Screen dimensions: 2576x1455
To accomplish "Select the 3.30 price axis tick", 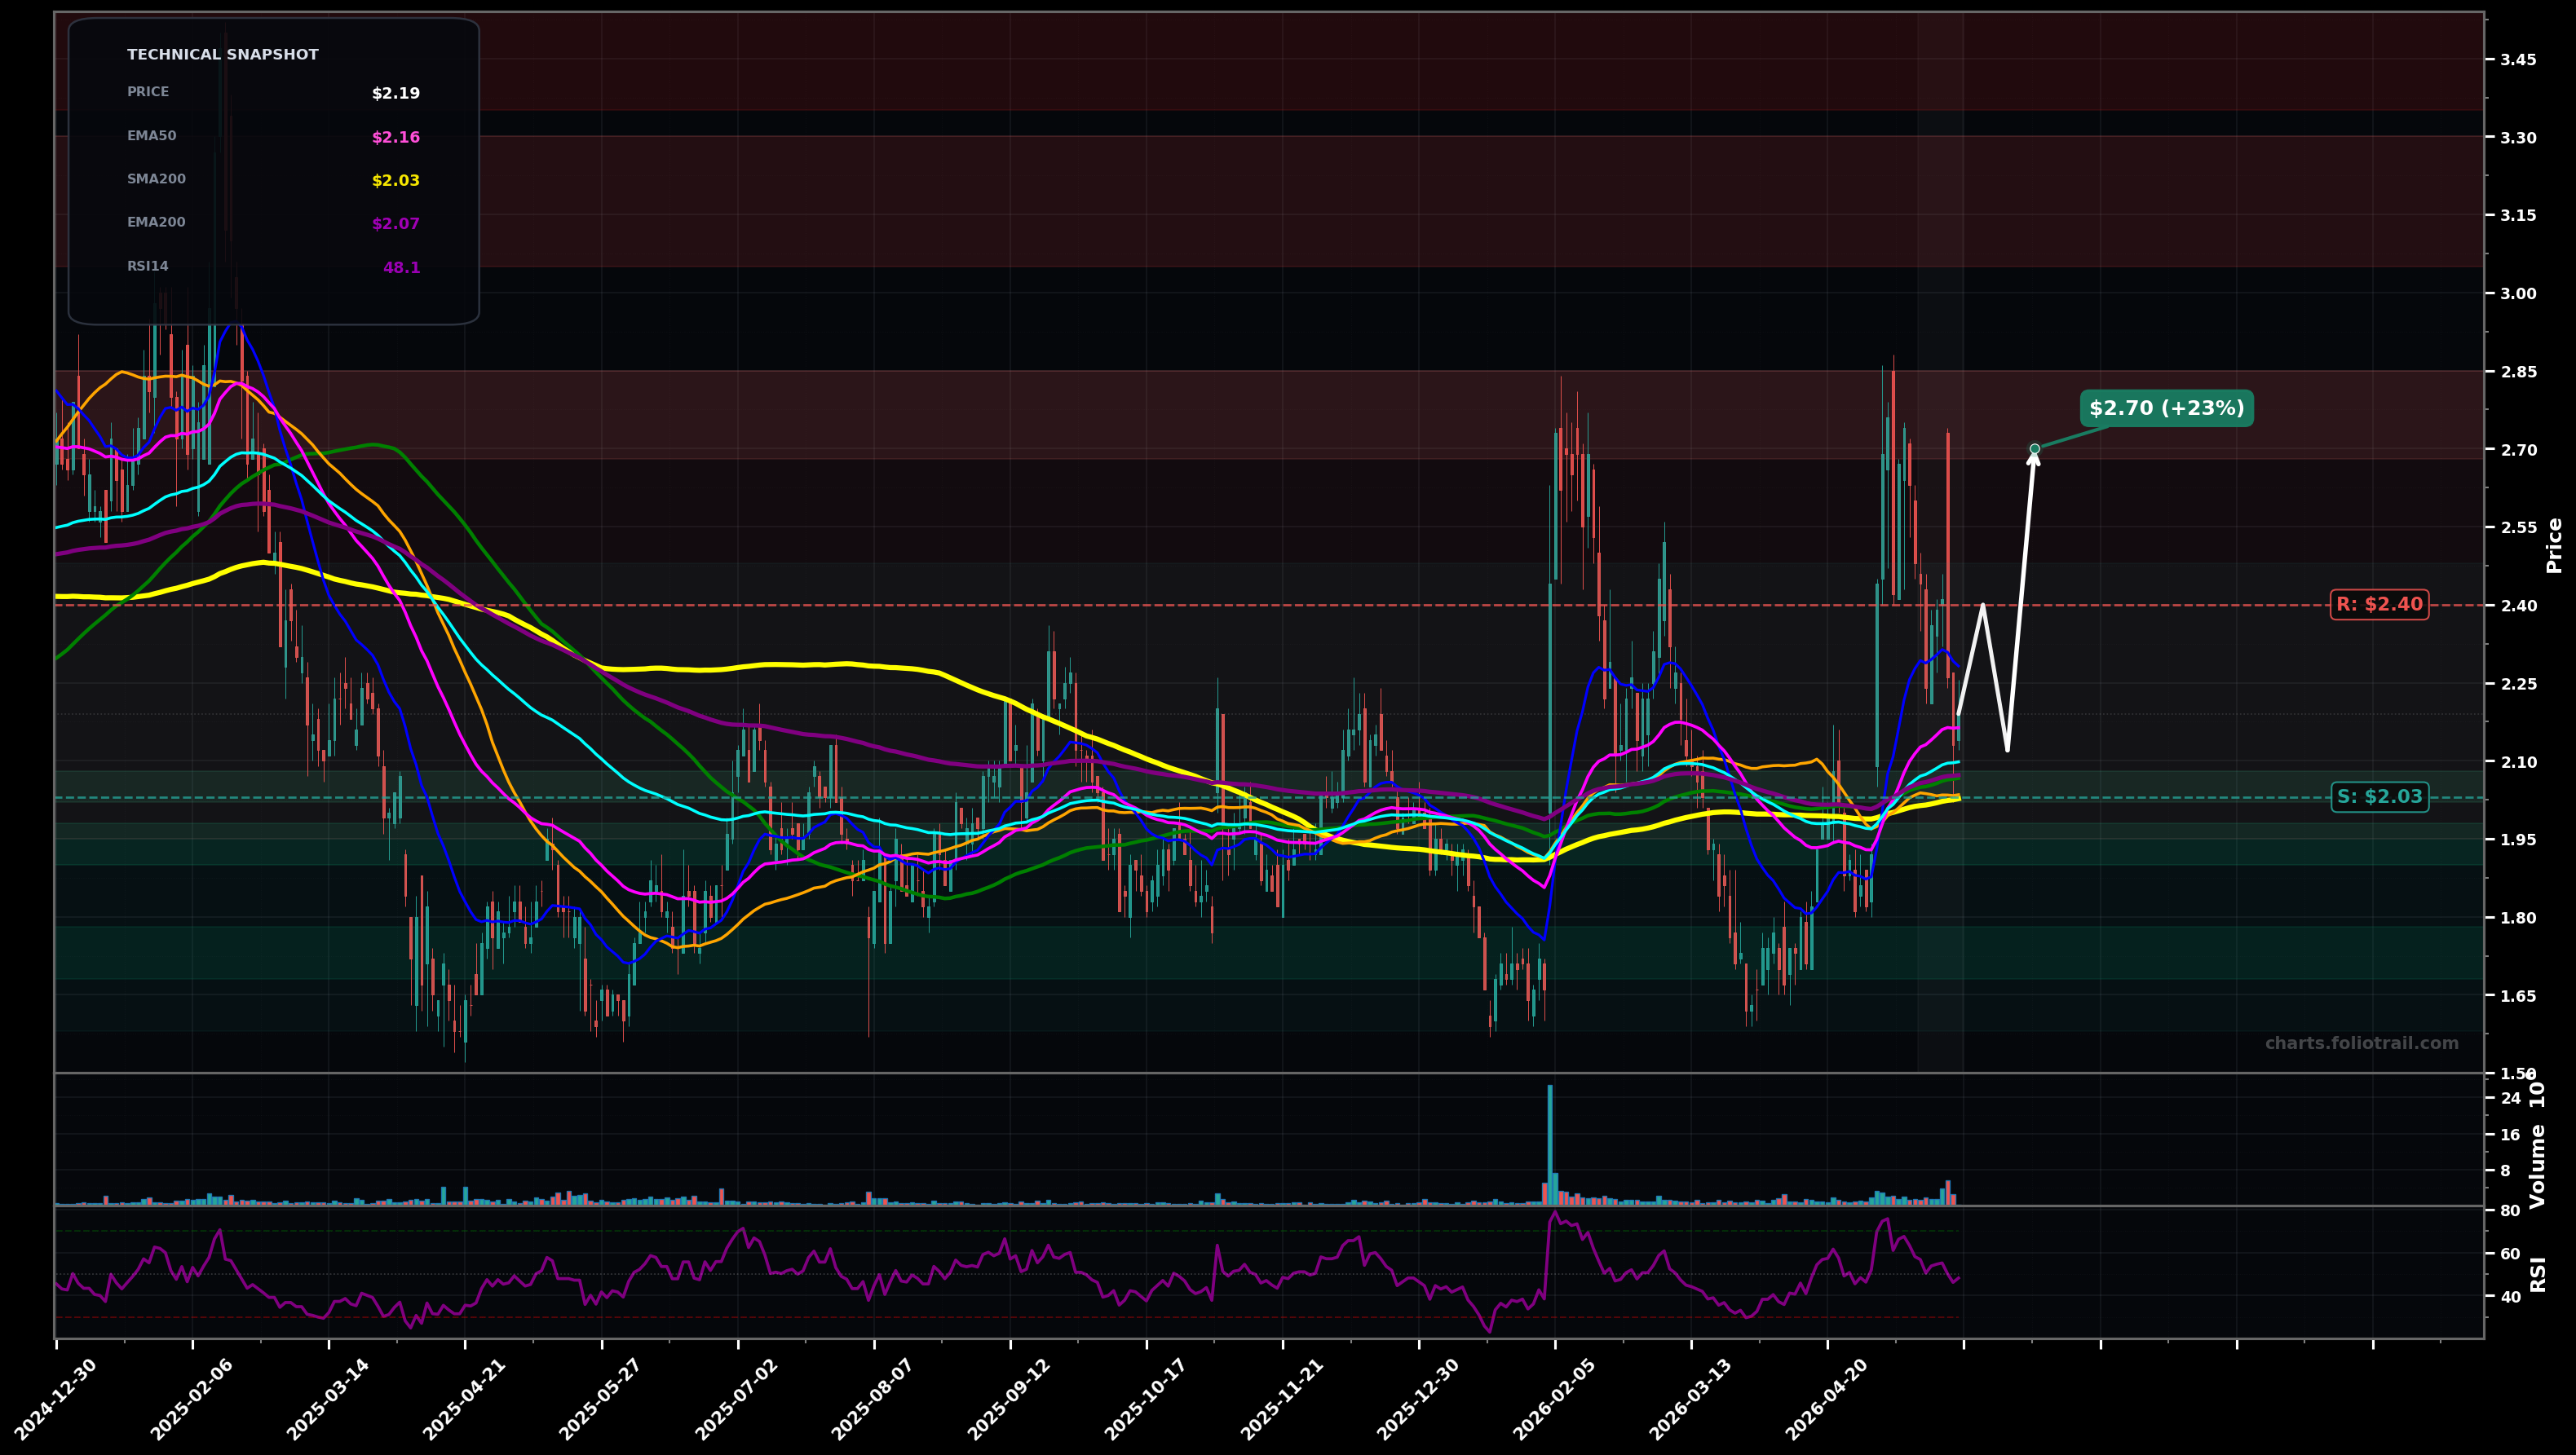I will 2518,138.
